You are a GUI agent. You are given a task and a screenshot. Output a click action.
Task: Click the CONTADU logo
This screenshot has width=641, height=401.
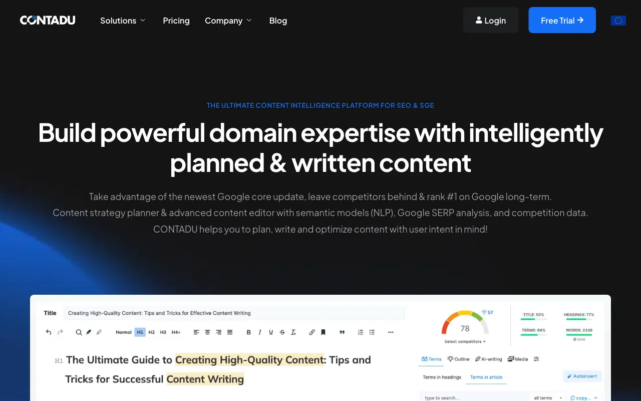point(48,20)
